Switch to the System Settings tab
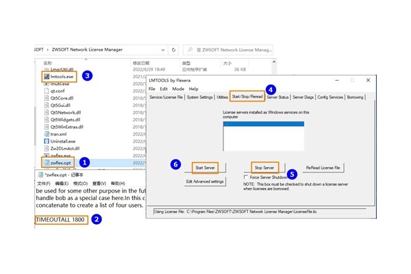 point(200,97)
